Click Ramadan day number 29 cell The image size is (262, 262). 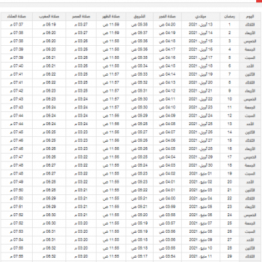point(229,256)
